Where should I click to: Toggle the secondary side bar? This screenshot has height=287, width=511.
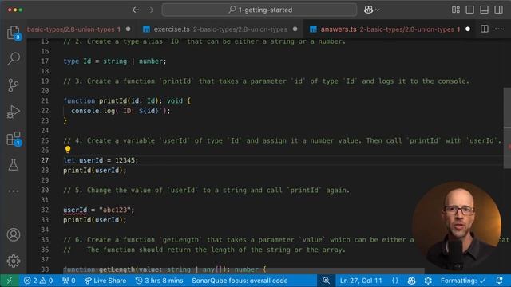[498, 10]
